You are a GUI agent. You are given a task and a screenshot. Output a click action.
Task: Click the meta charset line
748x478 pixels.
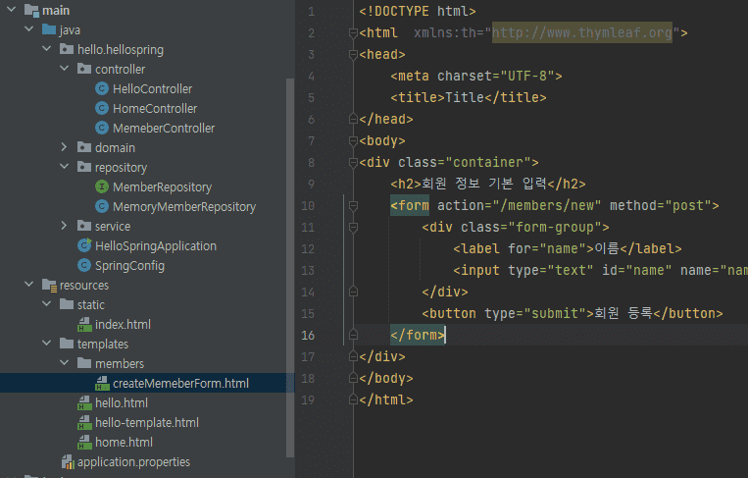476,76
